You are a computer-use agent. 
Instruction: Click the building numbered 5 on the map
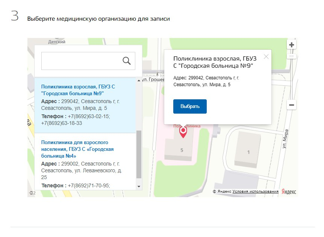click(181, 150)
